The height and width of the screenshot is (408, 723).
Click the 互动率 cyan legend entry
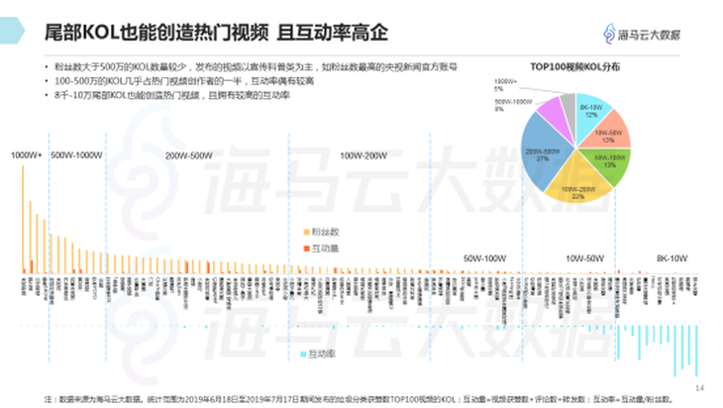pos(318,355)
